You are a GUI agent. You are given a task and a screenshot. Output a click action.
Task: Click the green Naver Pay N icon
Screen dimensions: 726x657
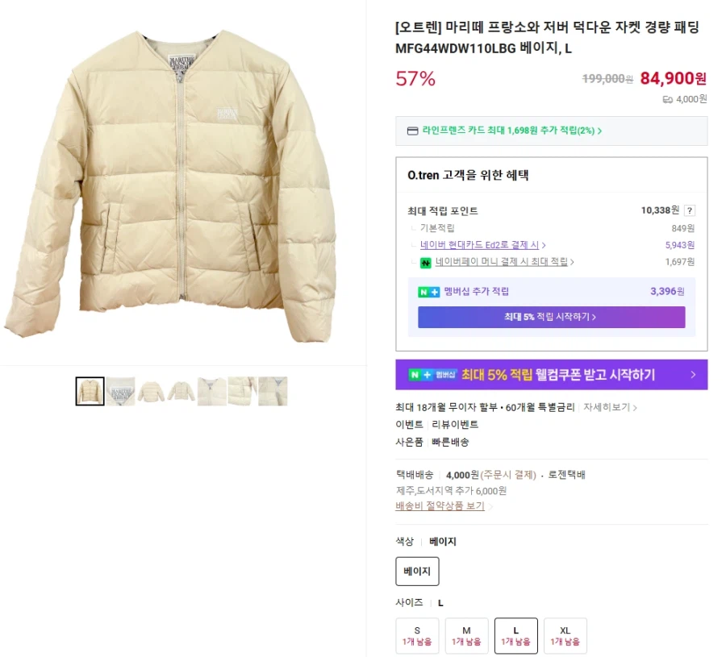click(426, 261)
